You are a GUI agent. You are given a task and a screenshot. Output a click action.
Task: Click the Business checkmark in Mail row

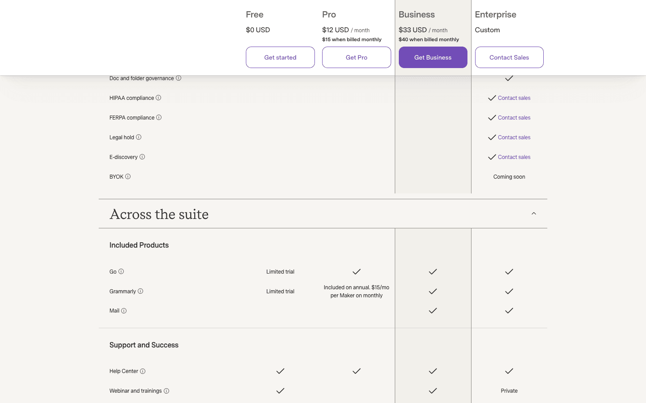433,311
